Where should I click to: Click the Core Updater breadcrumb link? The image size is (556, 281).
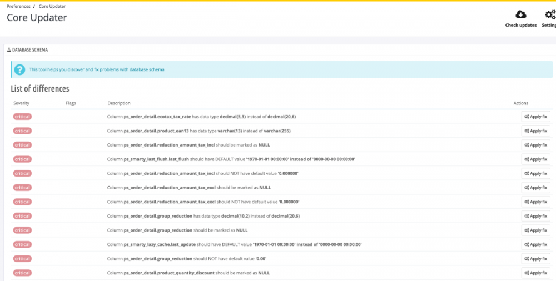(x=52, y=6)
